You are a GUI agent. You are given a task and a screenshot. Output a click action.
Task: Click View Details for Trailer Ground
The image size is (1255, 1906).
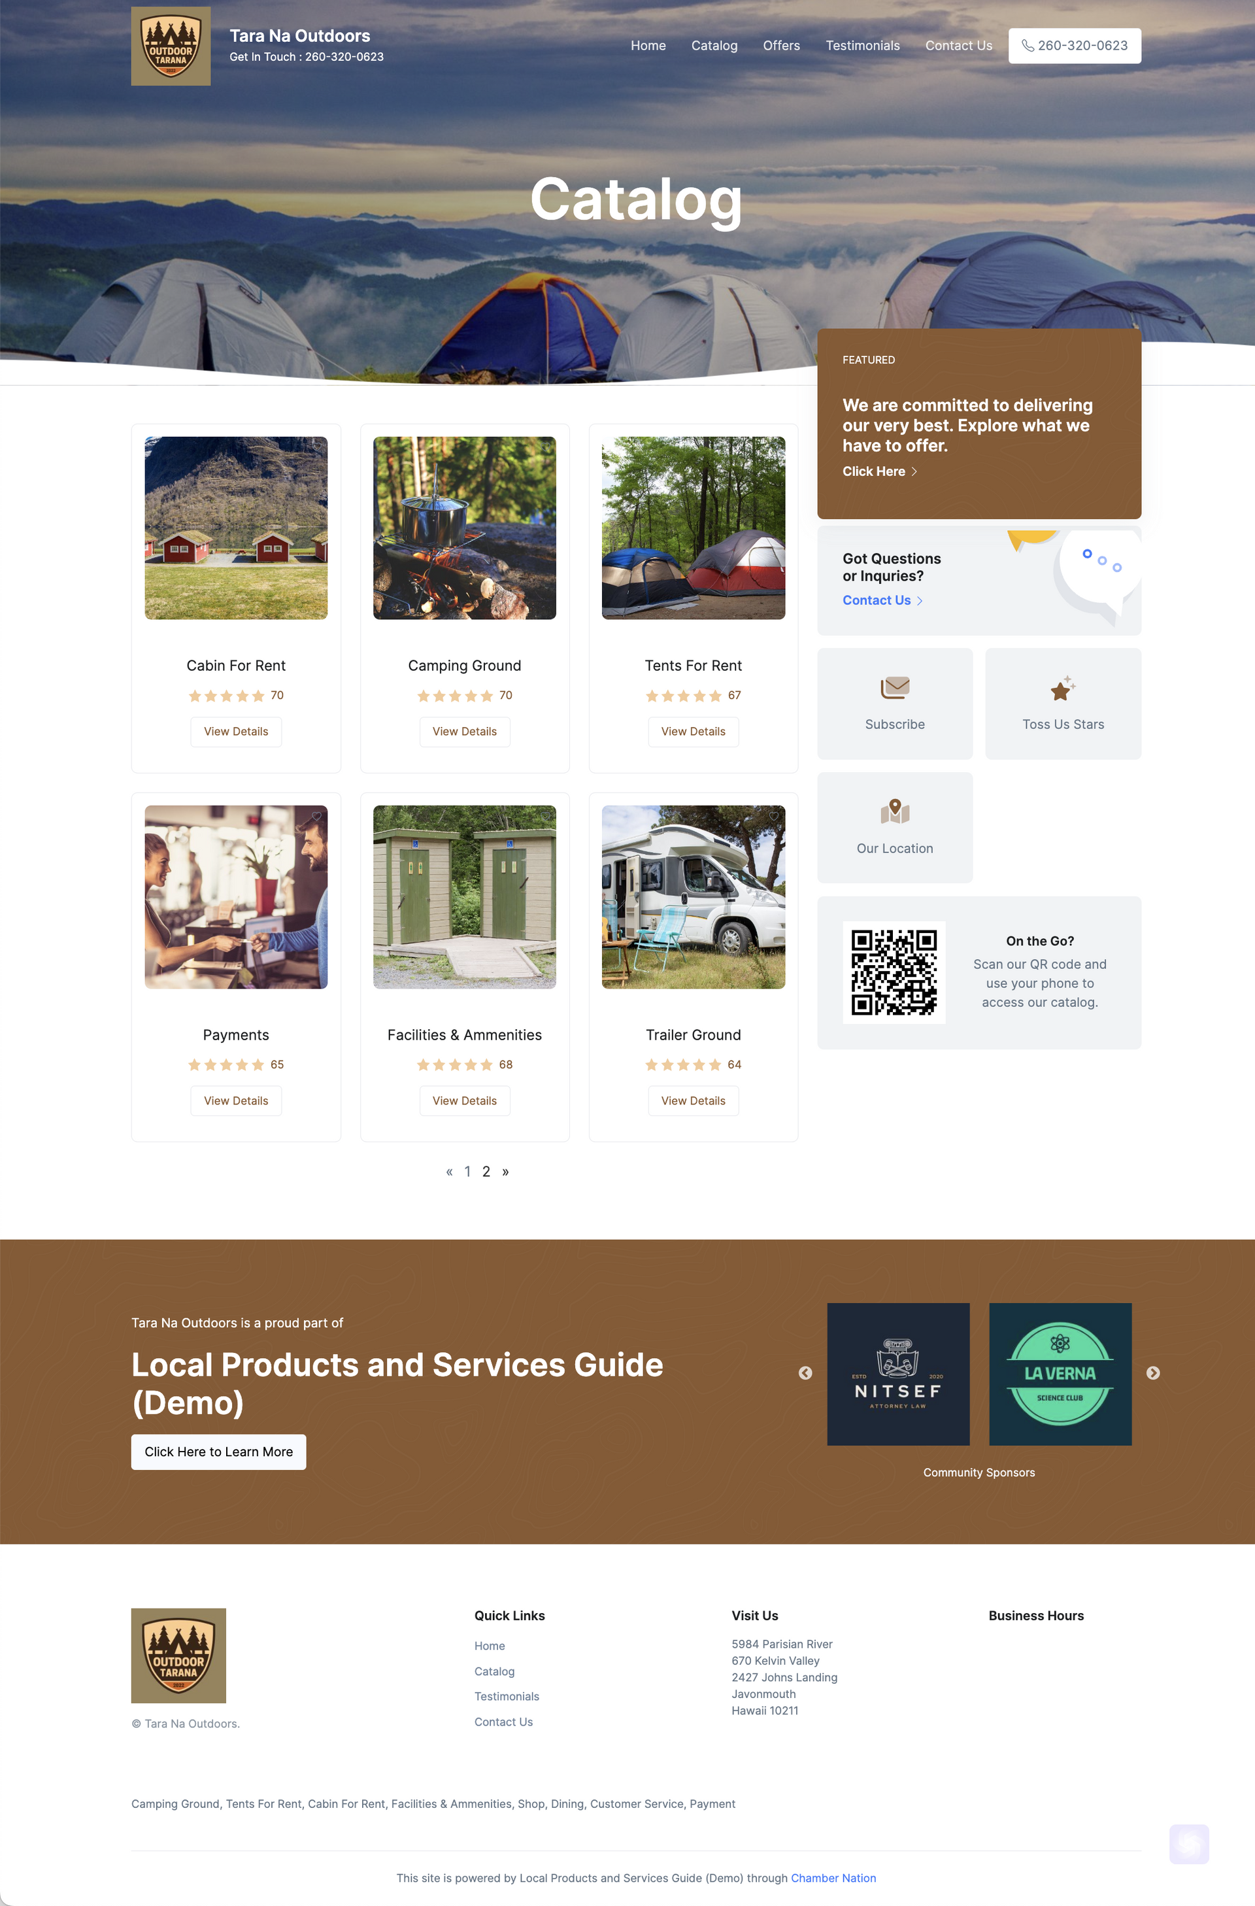(x=692, y=1099)
